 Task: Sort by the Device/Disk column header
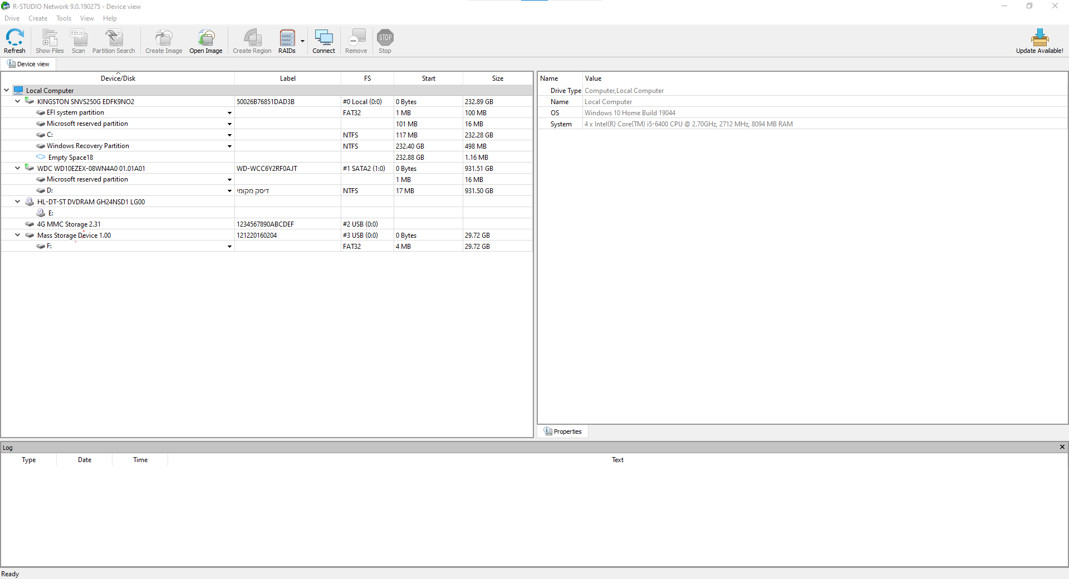tap(118, 78)
